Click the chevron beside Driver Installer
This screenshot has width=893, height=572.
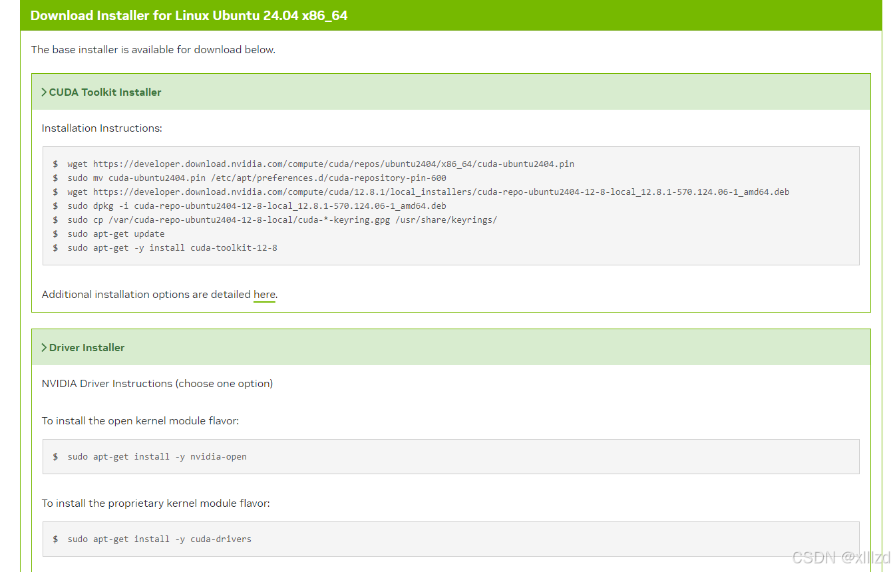(44, 347)
